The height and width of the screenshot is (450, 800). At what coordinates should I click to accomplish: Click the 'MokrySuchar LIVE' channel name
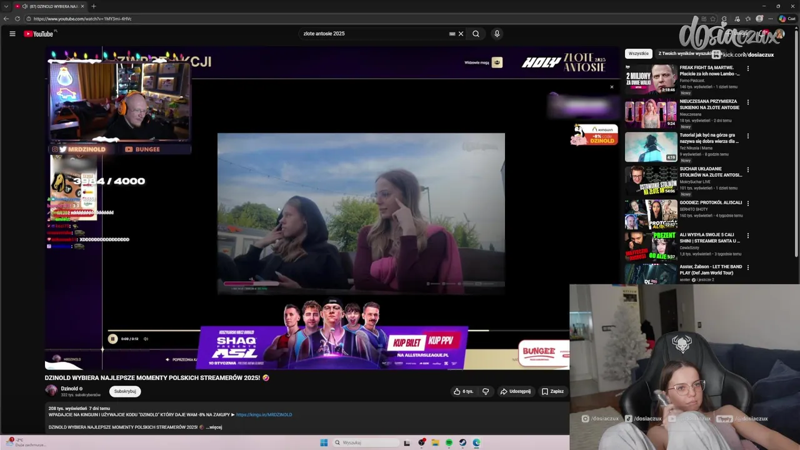click(695, 181)
